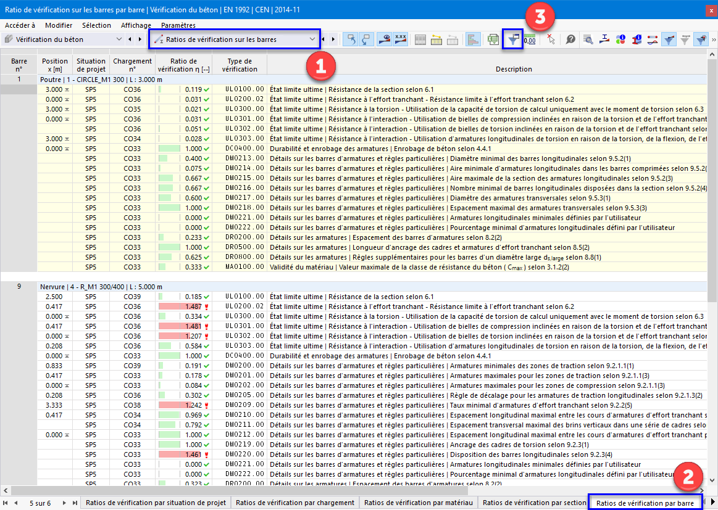The height and width of the screenshot is (510, 718).
Task: Click the yellow table with member icon
Action: (x=436, y=40)
